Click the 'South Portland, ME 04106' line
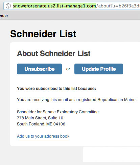This screenshot has height=165, width=140. 41,124
